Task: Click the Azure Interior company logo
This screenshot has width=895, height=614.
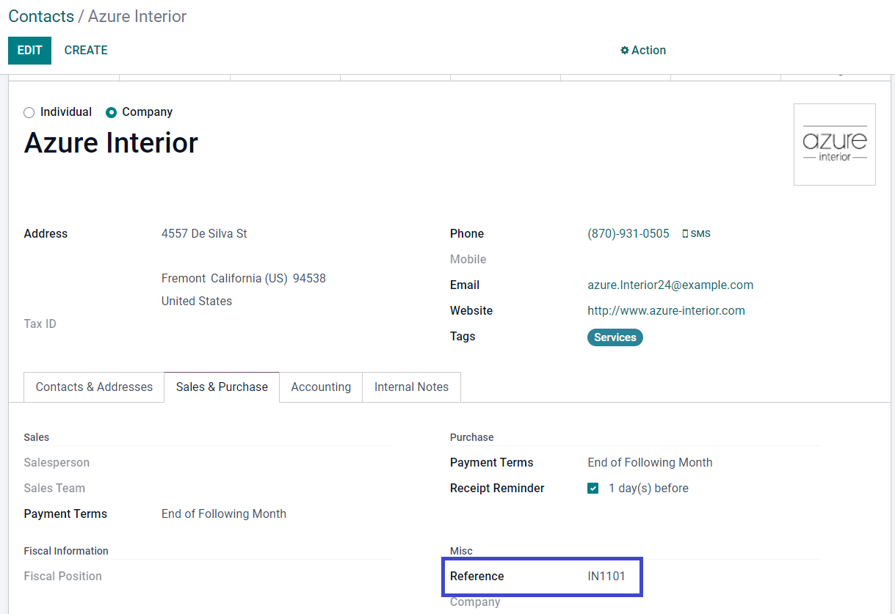Action: tap(835, 145)
